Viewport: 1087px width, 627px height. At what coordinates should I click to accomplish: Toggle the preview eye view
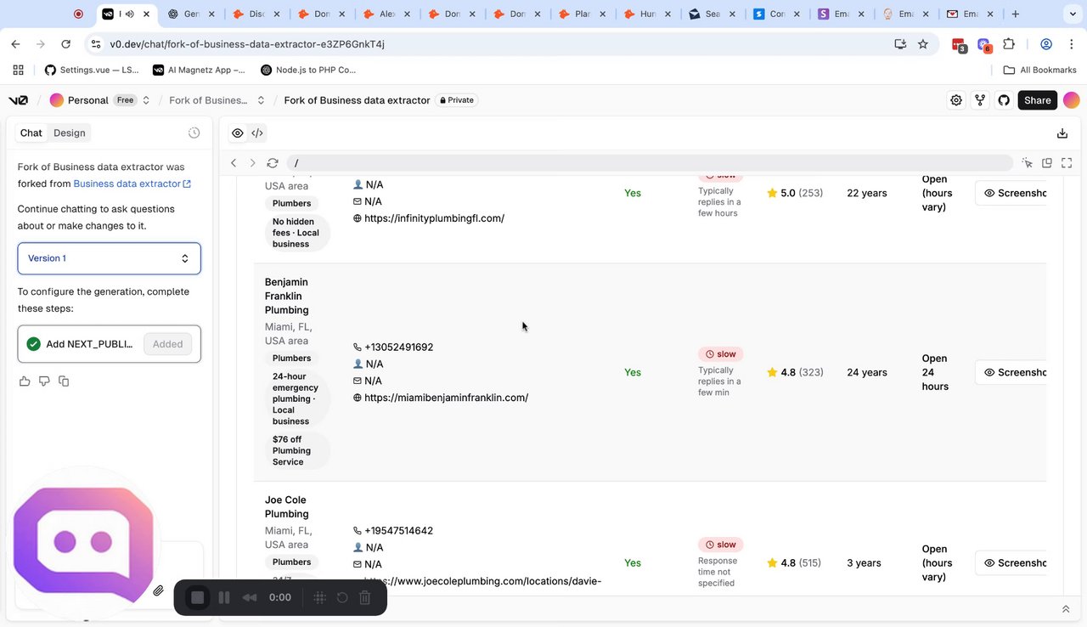click(238, 133)
